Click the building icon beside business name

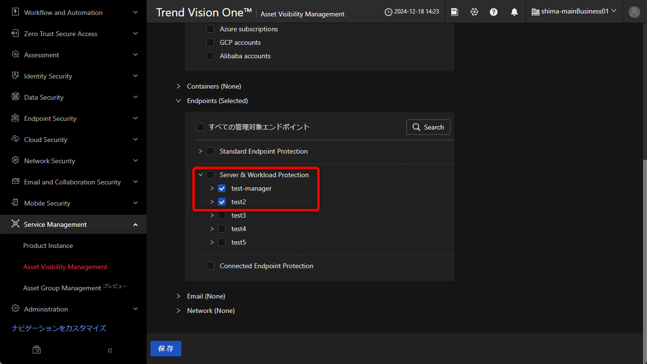535,12
